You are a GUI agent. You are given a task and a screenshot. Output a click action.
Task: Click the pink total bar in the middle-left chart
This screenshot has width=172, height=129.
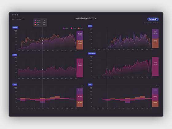pyautogui.click(x=80, y=68)
